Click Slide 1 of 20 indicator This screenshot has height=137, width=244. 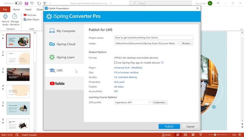pos(7,135)
